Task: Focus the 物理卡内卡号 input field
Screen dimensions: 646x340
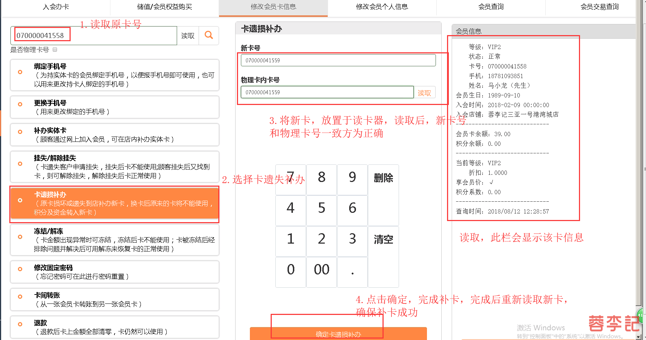Action: coord(327,92)
